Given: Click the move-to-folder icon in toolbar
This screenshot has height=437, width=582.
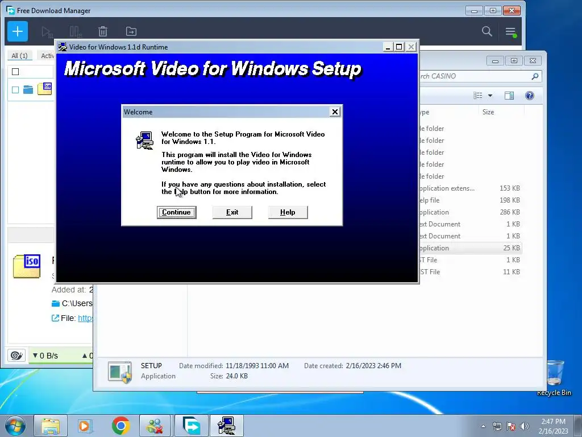Looking at the screenshot, I should pyautogui.click(x=131, y=32).
